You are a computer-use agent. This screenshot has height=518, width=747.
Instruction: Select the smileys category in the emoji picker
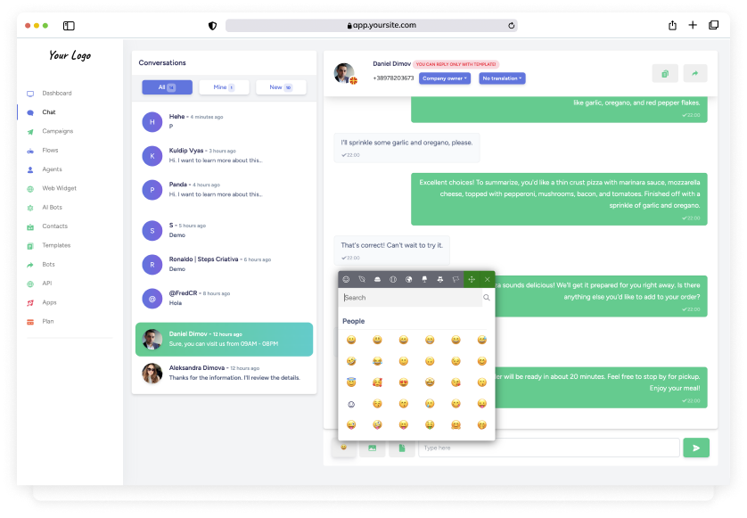tap(347, 279)
